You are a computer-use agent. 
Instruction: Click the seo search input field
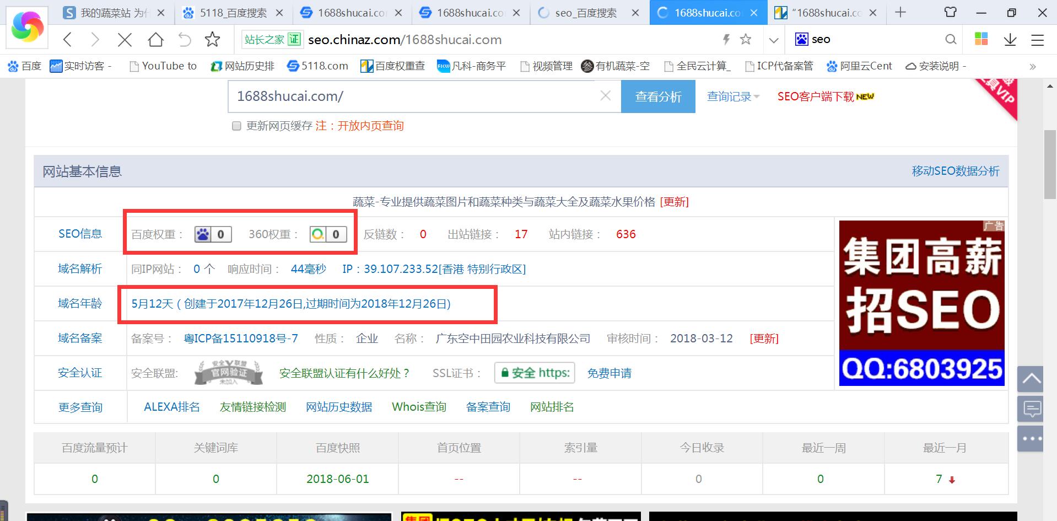(x=860, y=39)
